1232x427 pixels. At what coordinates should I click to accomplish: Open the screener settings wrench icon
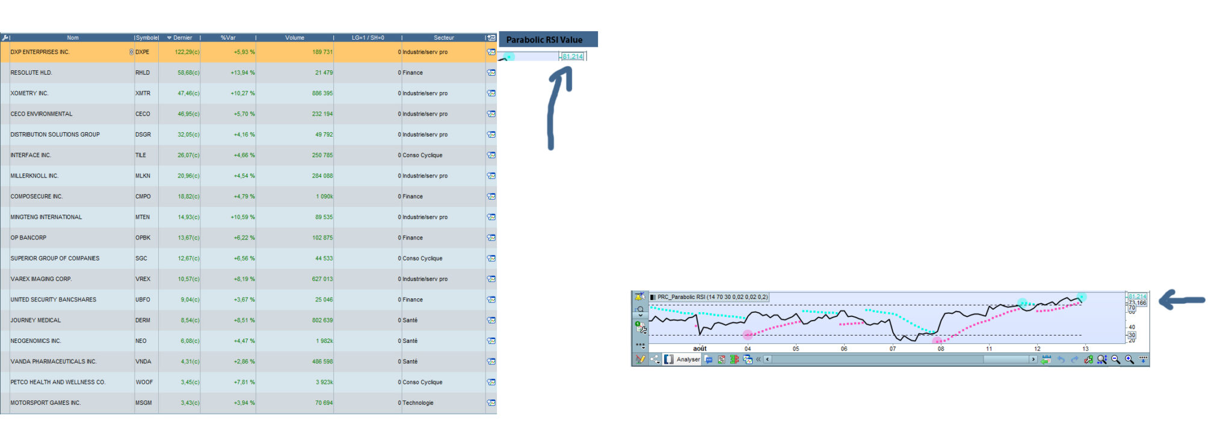[x=5, y=37]
